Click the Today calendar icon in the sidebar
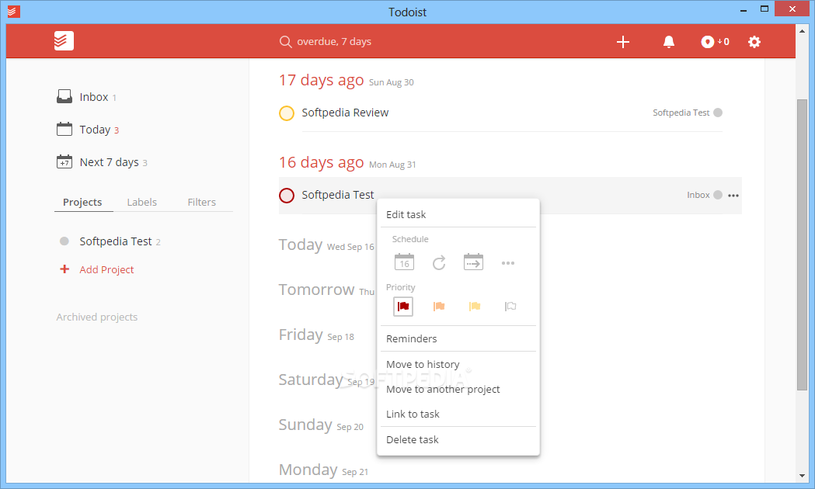This screenshot has height=489, width=815. click(64, 129)
